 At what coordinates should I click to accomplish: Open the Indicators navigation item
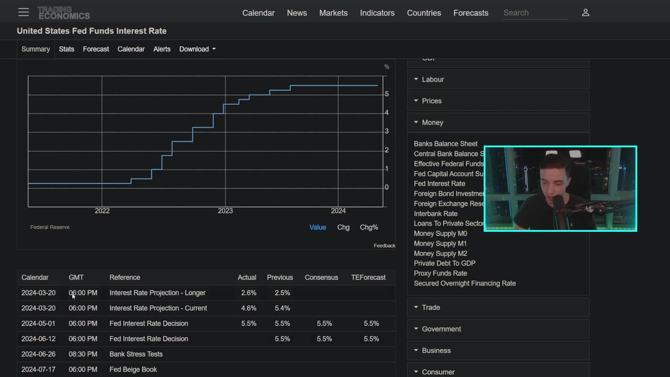click(377, 13)
